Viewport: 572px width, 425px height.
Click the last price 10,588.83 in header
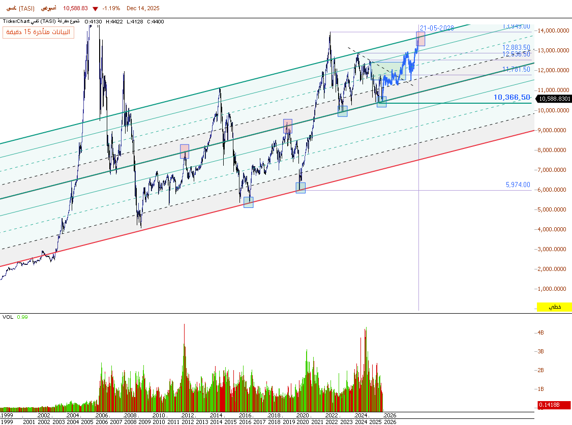pyautogui.click(x=75, y=9)
